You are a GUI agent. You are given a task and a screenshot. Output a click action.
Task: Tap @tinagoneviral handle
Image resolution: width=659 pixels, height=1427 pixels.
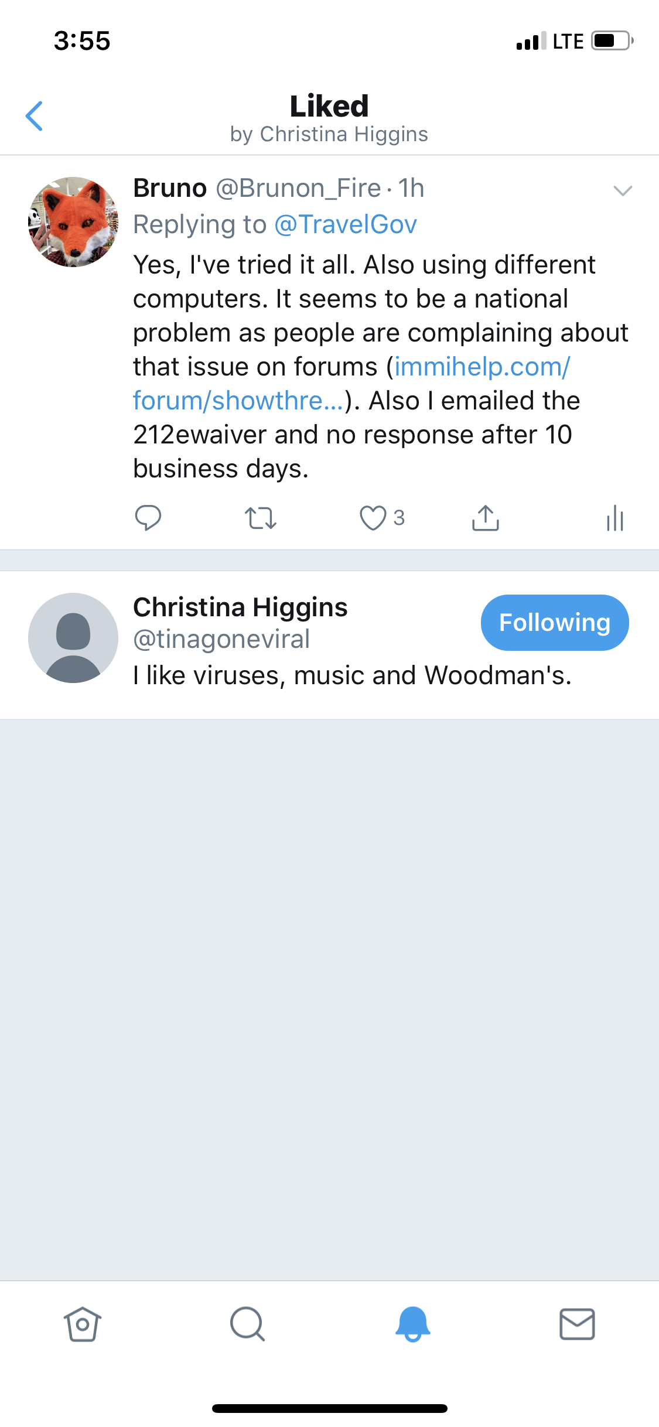[221, 639]
